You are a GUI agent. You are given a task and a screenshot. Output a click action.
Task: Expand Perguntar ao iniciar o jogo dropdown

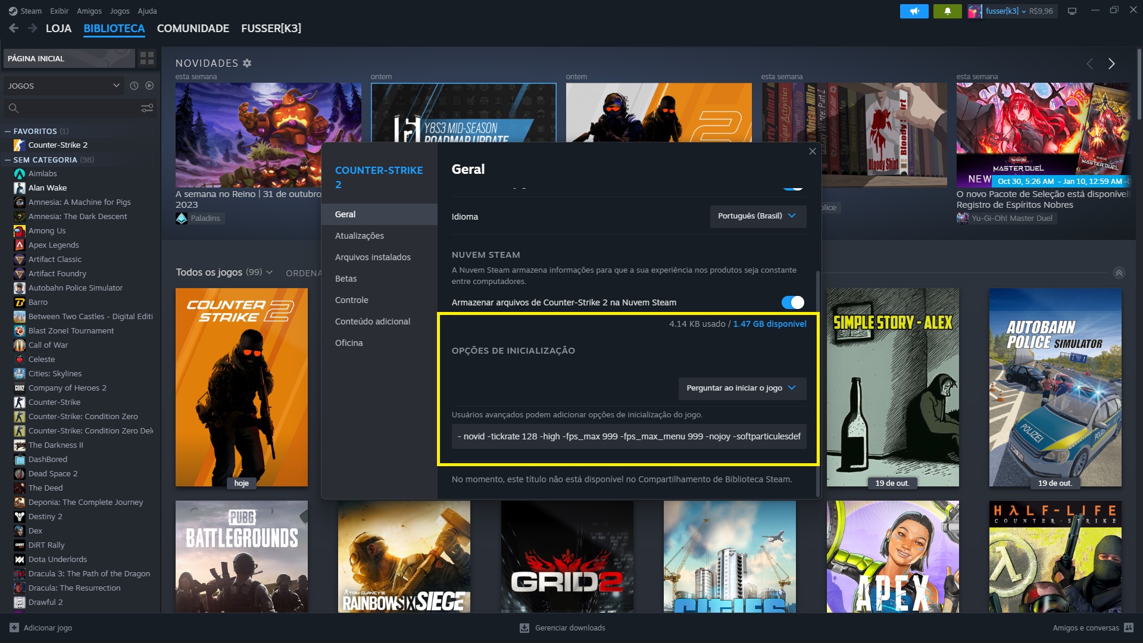coord(741,387)
